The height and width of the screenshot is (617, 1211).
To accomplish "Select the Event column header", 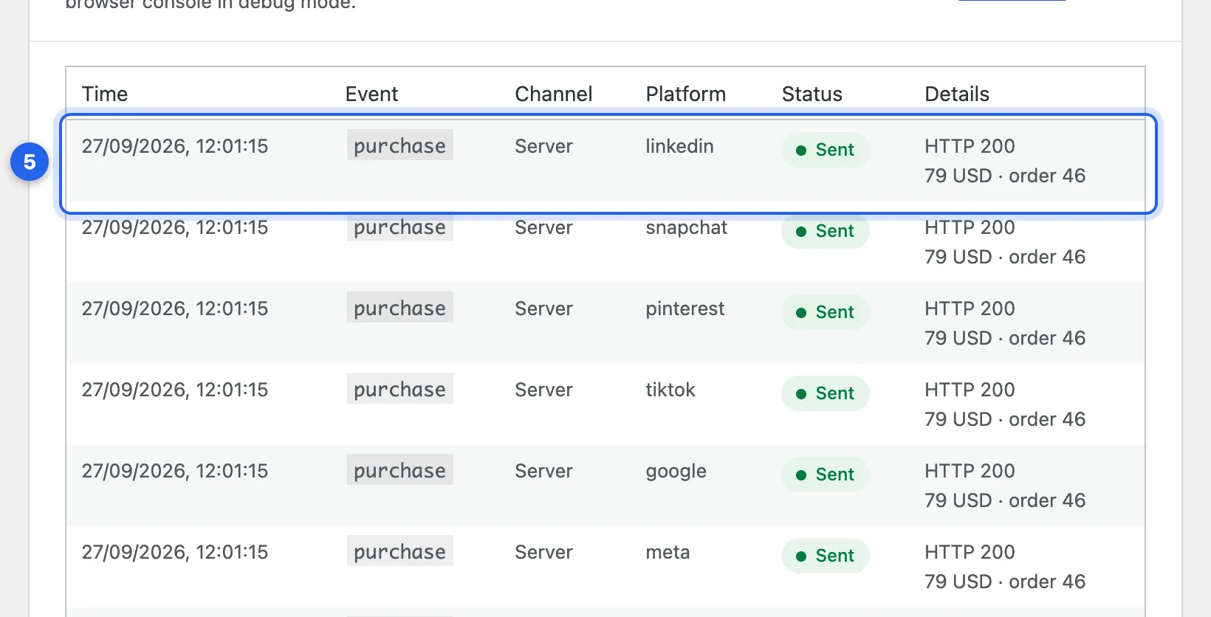I will coord(371,94).
